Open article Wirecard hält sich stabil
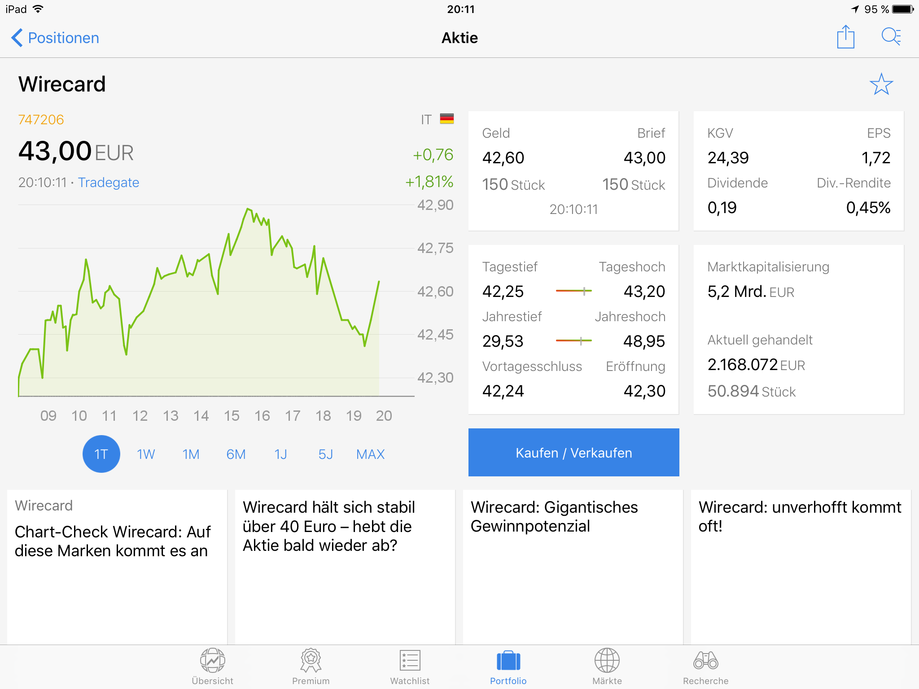This screenshot has width=919, height=689. pyautogui.click(x=345, y=567)
